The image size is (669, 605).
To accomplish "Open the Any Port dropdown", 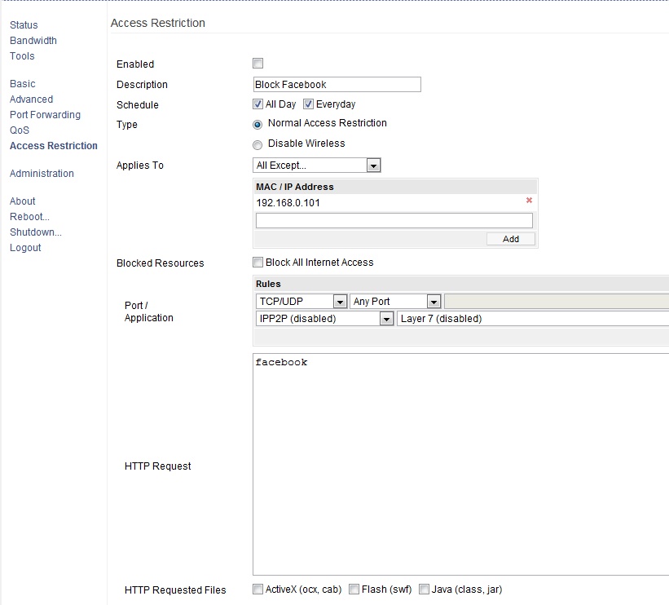I will click(x=395, y=302).
